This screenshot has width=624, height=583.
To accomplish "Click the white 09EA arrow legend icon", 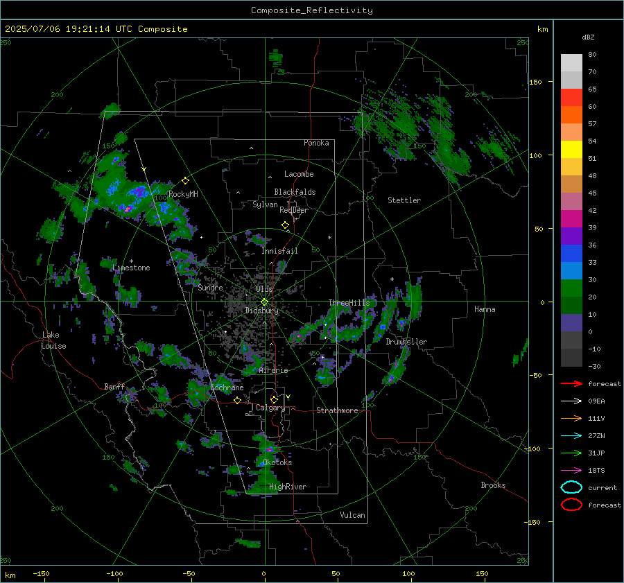I will (x=571, y=401).
